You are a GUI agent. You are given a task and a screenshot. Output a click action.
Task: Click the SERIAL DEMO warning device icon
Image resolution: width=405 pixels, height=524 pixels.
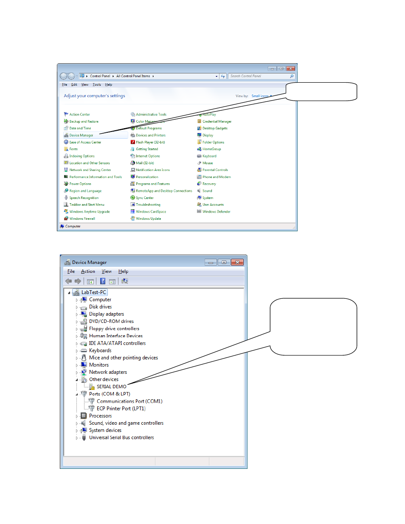[x=92, y=387]
